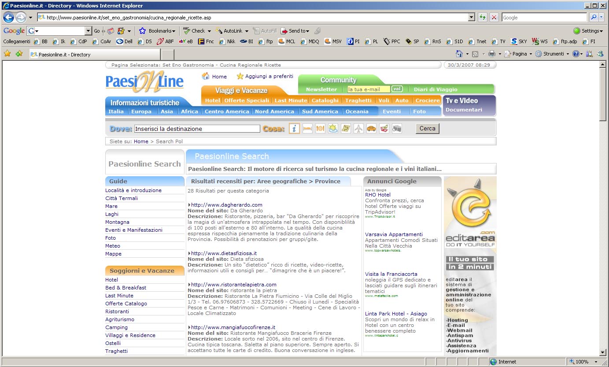This screenshot has width=609, height=367.
Task: Click the editarea banner advertisement
Action: click(x=470, y=265)
